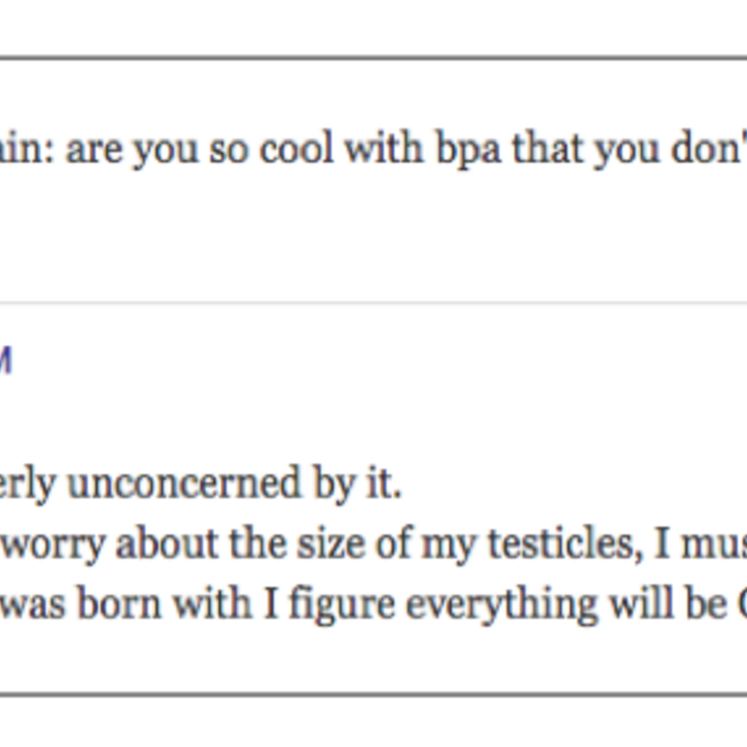747x747 pixels.
Task: Click the bottom border below the reply
Action: (374, 693)
